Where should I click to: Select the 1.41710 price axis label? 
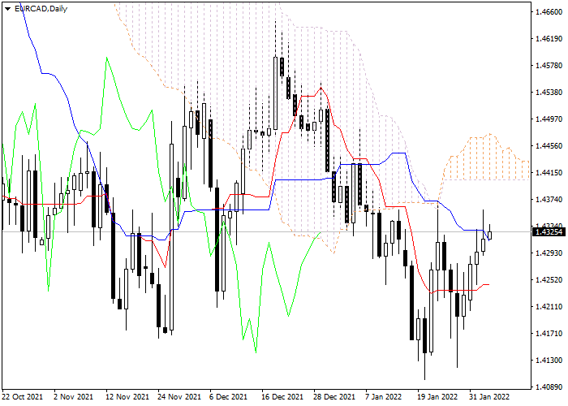549,334
